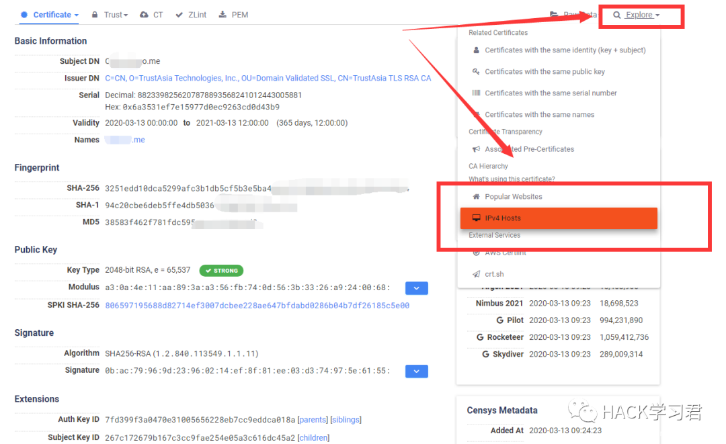This screenshot has height=444, width=726.
Task: Click the Google icon beside Pilot
Action: coord(499,320)
